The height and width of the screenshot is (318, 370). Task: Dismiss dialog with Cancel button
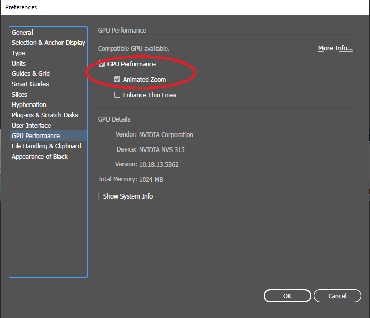point(337,296)
